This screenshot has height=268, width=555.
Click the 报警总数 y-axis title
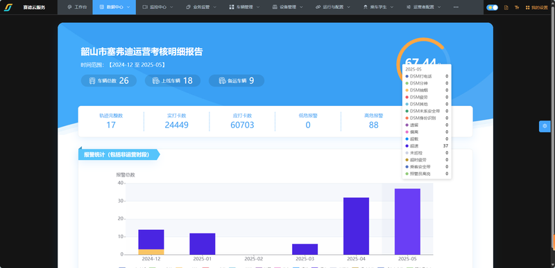126,175
